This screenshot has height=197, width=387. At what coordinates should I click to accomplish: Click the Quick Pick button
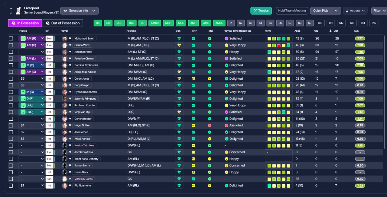pyautogui.click(x=321, y=11)
